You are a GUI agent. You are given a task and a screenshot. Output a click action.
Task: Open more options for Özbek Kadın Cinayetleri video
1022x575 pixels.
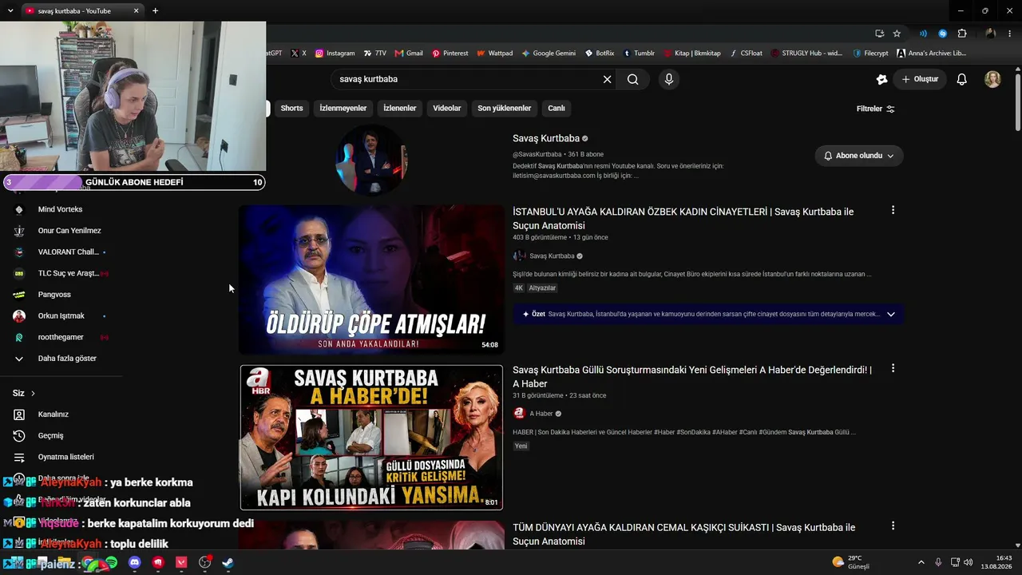pos(893,210)
